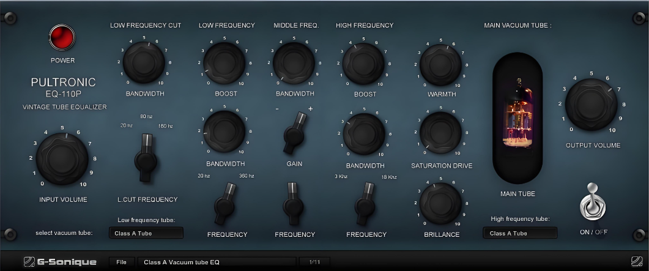
Task: Click the Middle Freq. Bandwidth knob
Action: pos(294,63)
